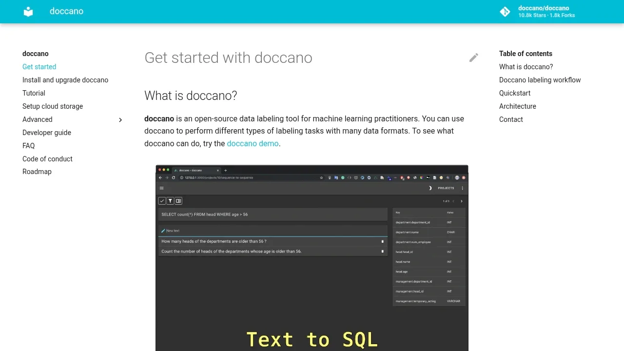Click the bookmark star icon in demo browser
Screen dimensions: 624x351
click(321, 177)
